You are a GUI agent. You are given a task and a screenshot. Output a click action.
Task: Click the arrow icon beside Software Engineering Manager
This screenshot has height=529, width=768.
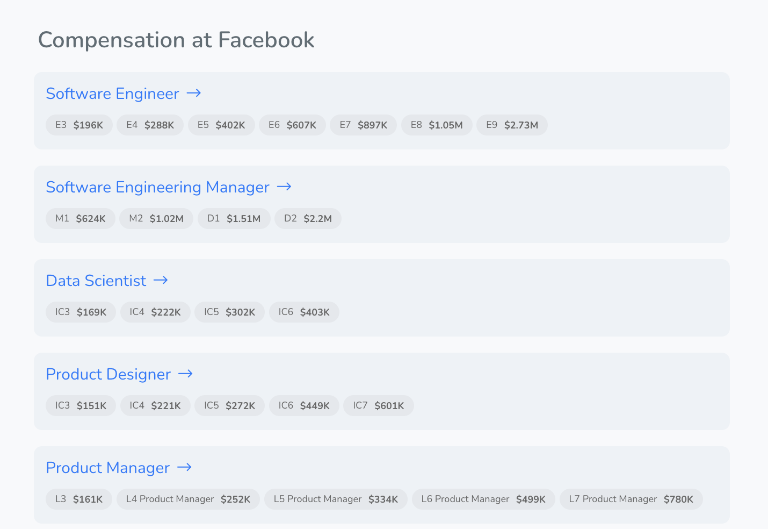pyautogui.click(x=284, y=187)
